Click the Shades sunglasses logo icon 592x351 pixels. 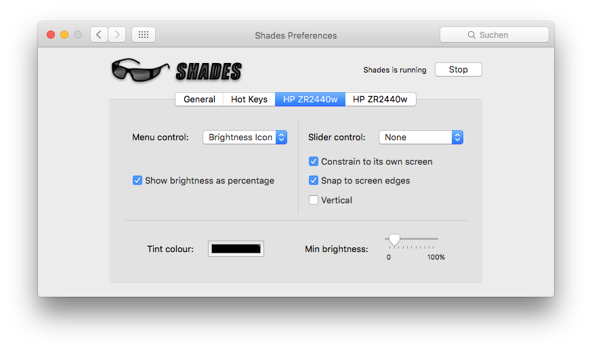tap(140, 70)
